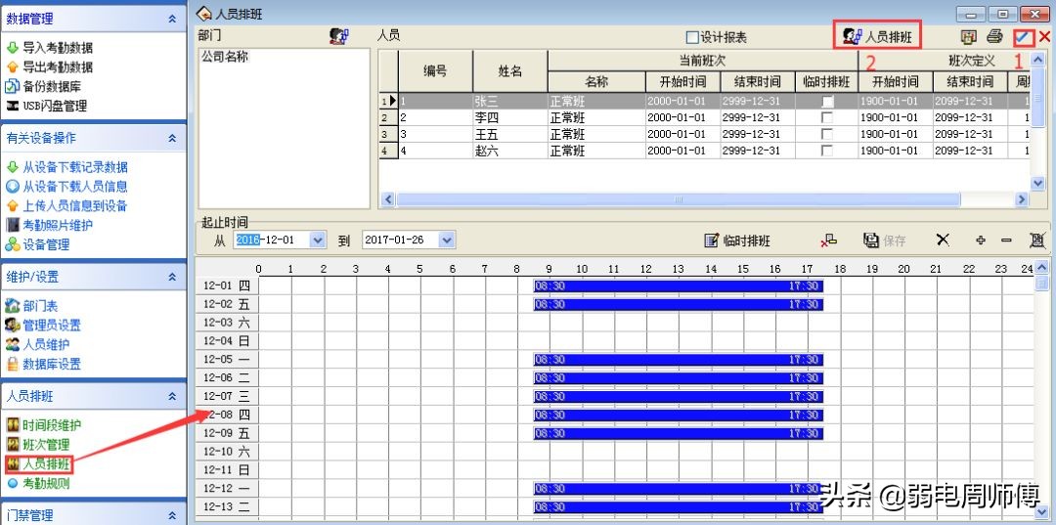Click the printer icon in top toolbar
This screenshot has height=525, width=1056.
(x=994, y=37)
